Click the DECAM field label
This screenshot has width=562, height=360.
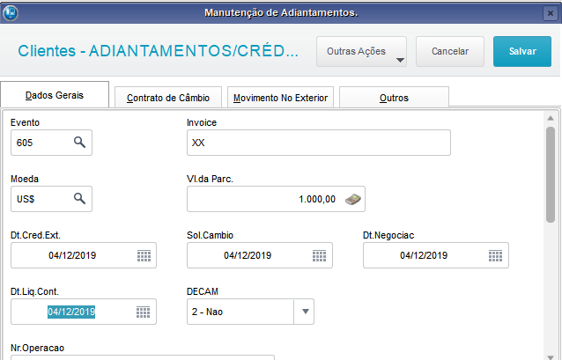(203, 291)
